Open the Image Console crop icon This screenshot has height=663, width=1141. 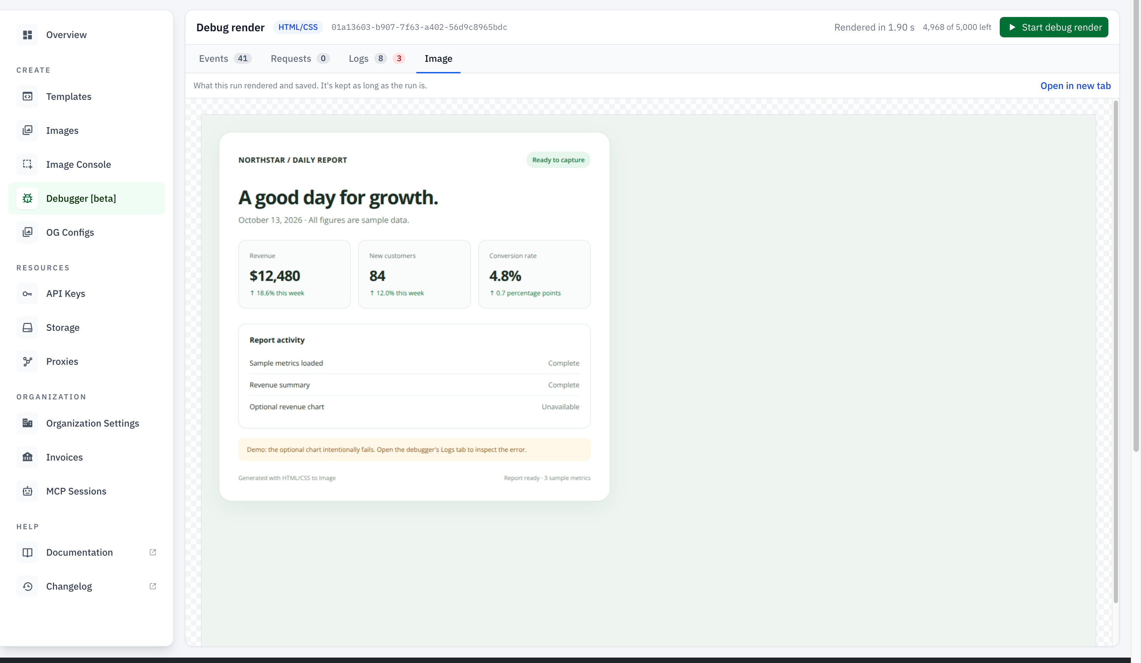[x=27, y=164]
